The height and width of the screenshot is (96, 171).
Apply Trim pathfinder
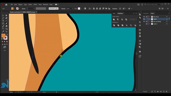point(118,25)
